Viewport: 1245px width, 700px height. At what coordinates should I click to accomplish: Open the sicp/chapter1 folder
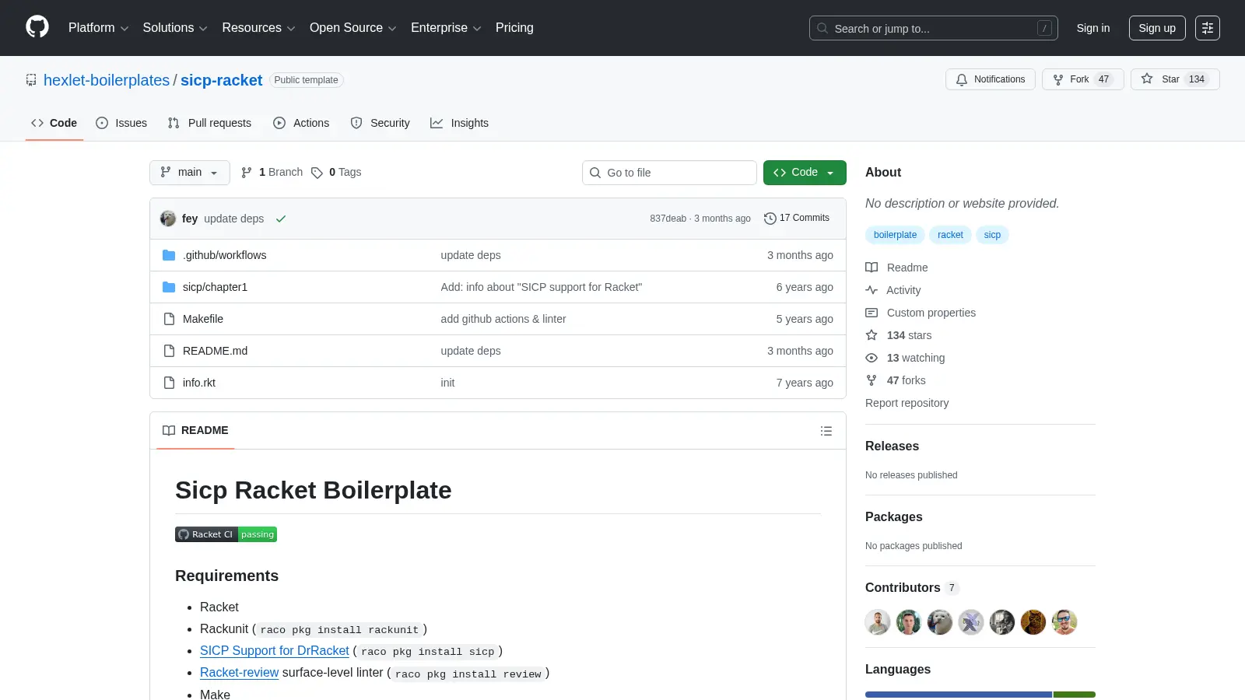click(215, 287)
